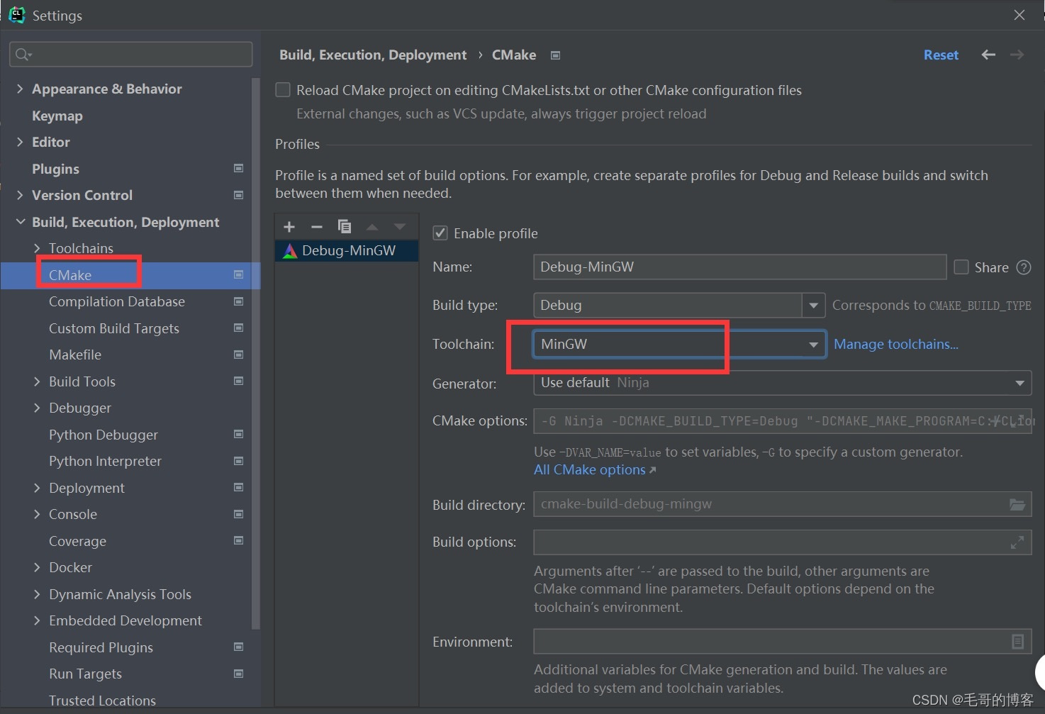Click project-level icon beside Coverage
Image resolution: width=1045 pixels, height=714 pixels.
click(x=239, y=541)
